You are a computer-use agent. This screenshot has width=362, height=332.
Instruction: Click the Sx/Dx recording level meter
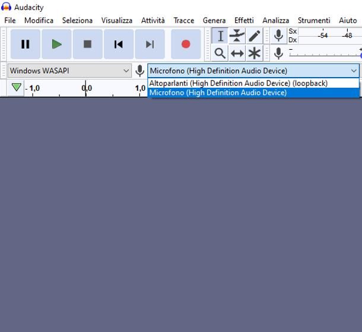point(325,36)
